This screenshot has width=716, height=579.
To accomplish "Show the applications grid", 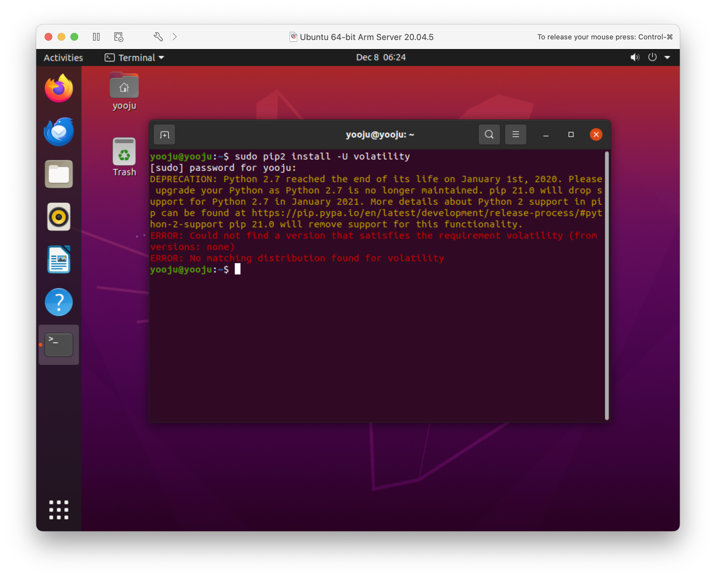I will click(59, 510).
